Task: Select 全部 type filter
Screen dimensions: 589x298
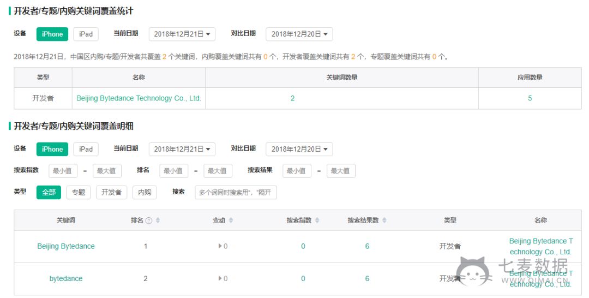Action: [x=49, y=193]
